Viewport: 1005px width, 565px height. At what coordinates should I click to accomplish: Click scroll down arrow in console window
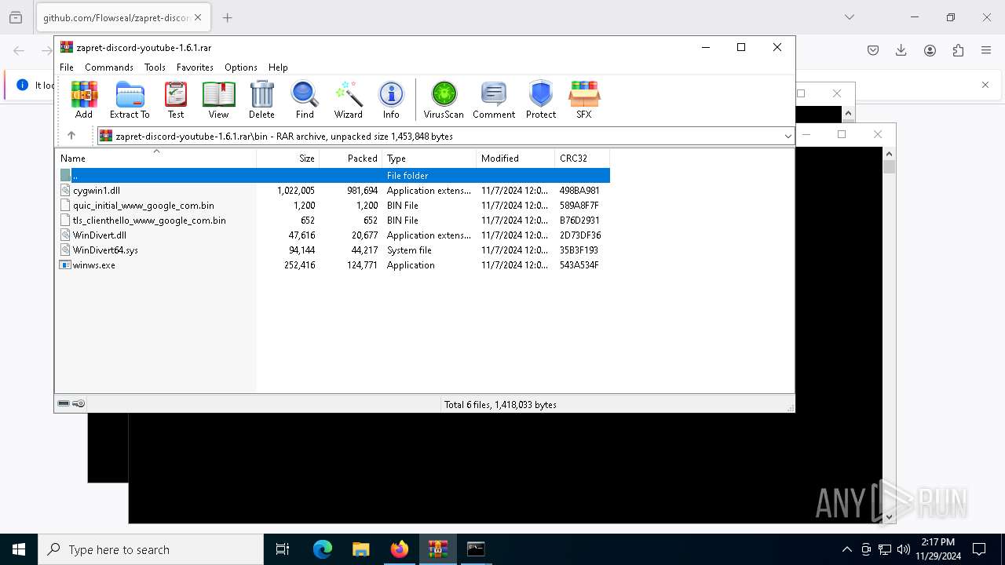pos(889,517)
